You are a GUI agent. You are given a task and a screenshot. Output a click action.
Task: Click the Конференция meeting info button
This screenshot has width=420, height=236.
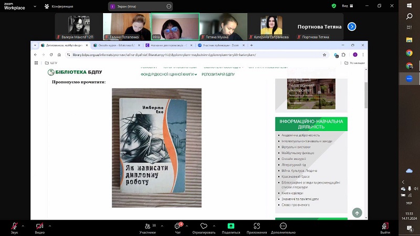click(59, 6)
